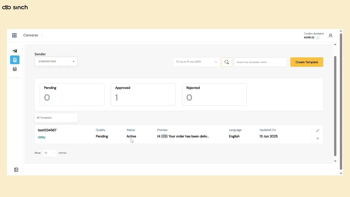Image resolution: width=350 pixels, height=197 pixels.
Task: View template test1234567 eye icon
Action: (318, 138)
